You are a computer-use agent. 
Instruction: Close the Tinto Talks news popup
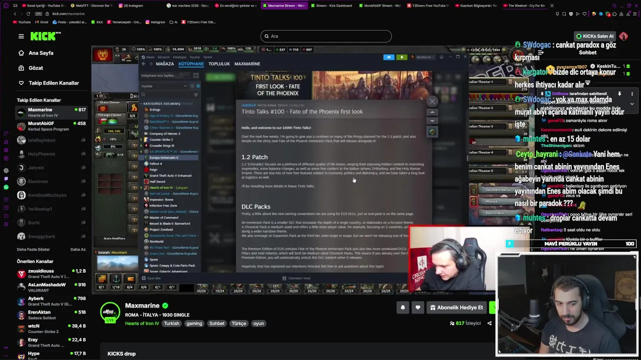432,101
